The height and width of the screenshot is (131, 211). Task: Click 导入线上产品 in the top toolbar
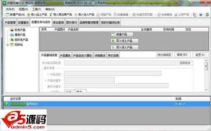pyautogui.click(x=37, y=15)
